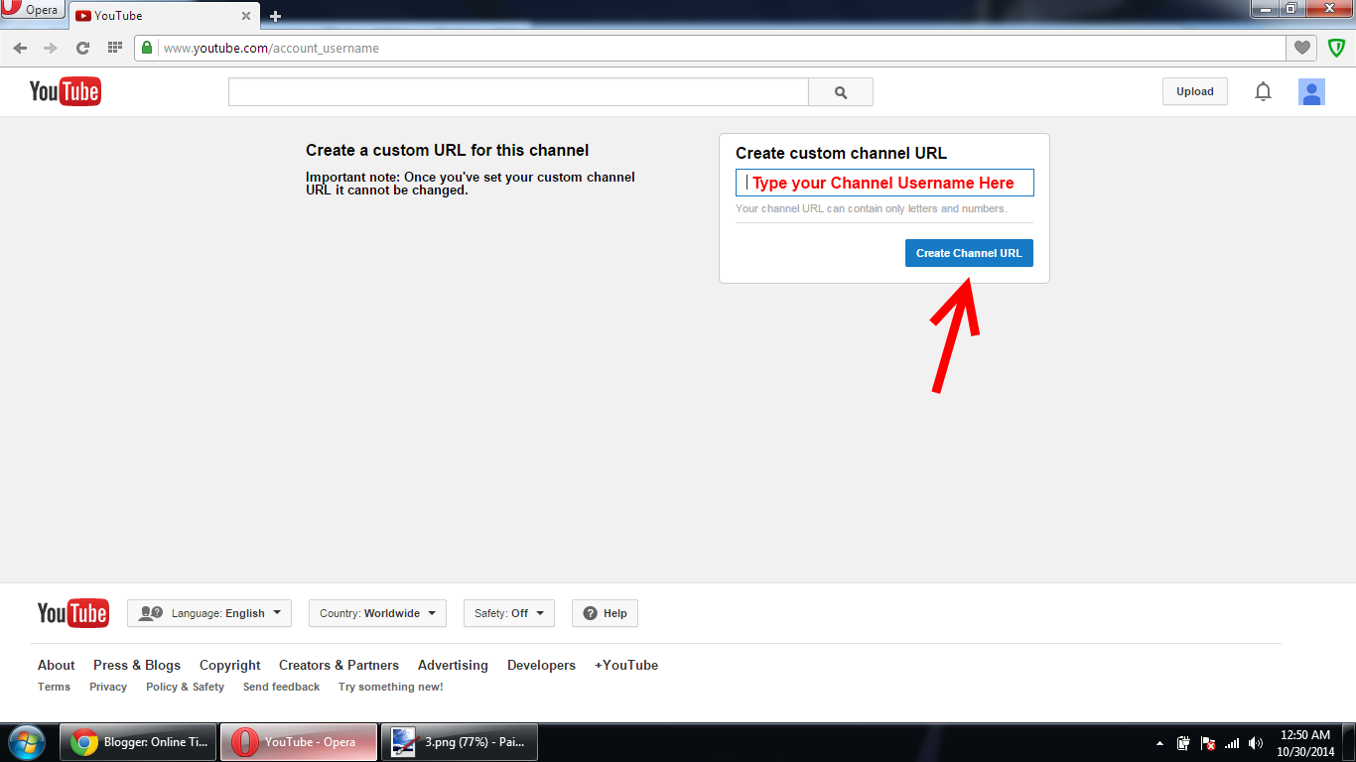Image resolution: width=1356 pixels, height=762 pixels.
Task: Click the green padlock security icon
Action: [147, 48]
